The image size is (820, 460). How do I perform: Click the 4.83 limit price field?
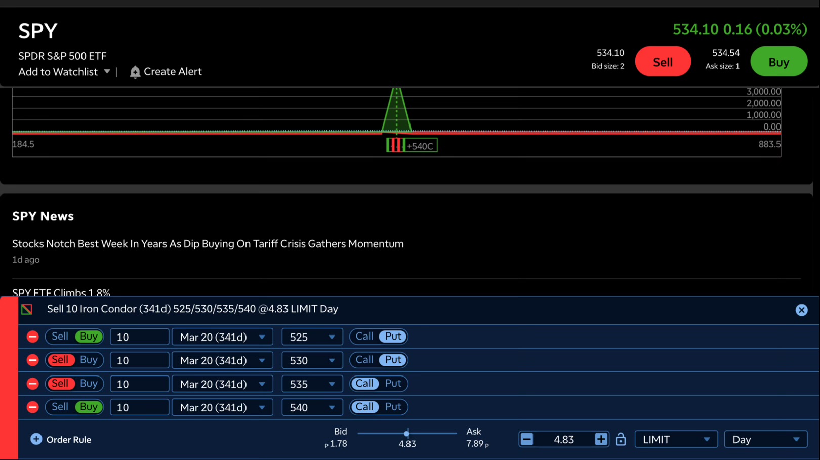(x=564, y=439)
